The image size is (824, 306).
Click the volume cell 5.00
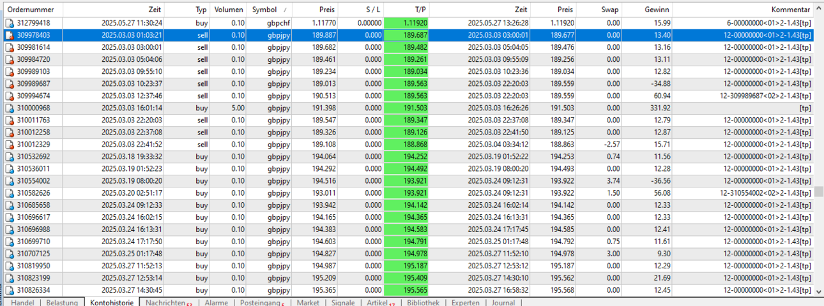coord(237,108)
